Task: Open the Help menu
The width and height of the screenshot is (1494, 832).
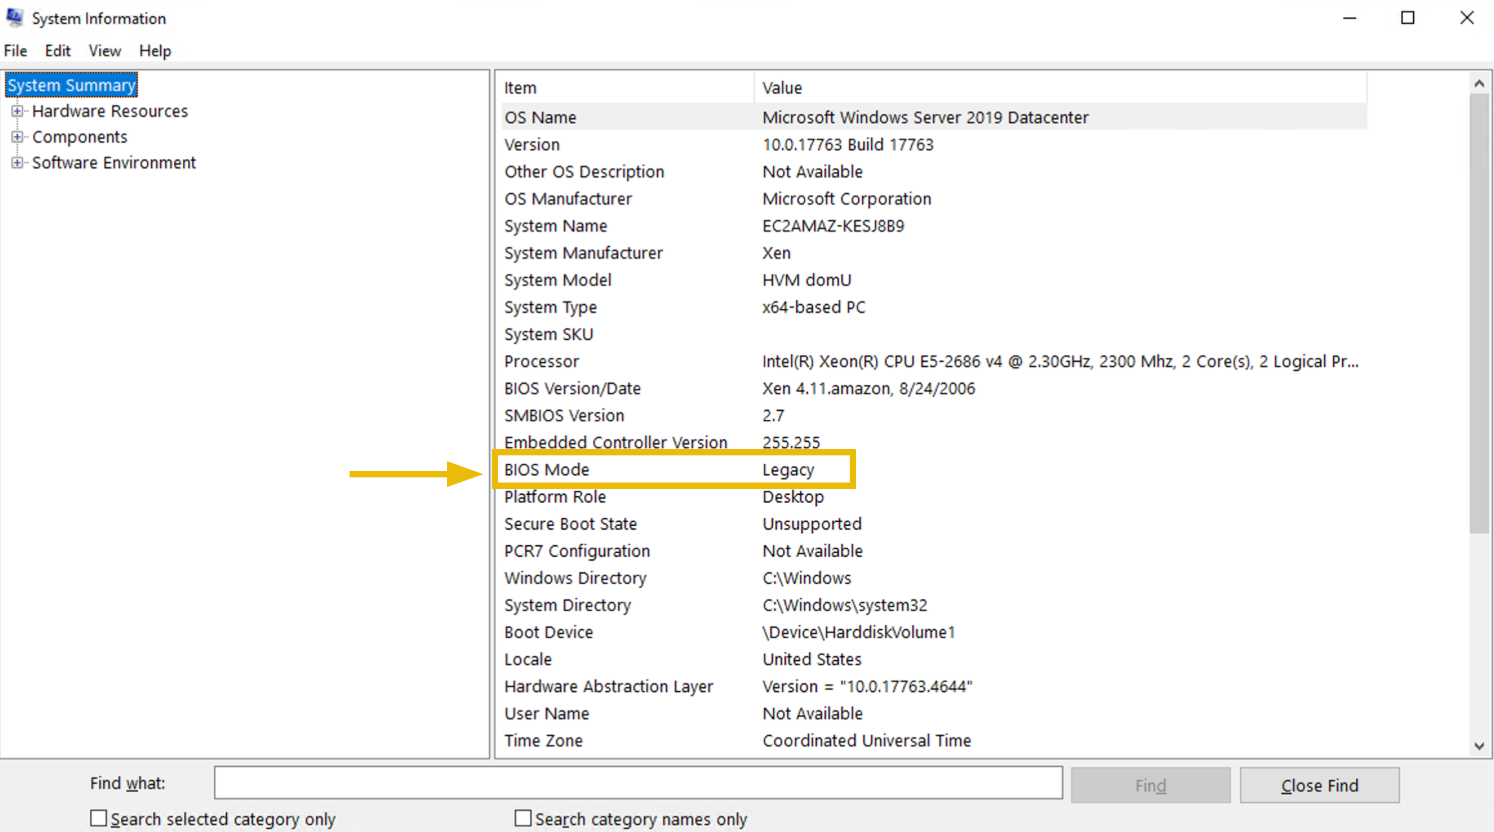Action: [155, 50]
